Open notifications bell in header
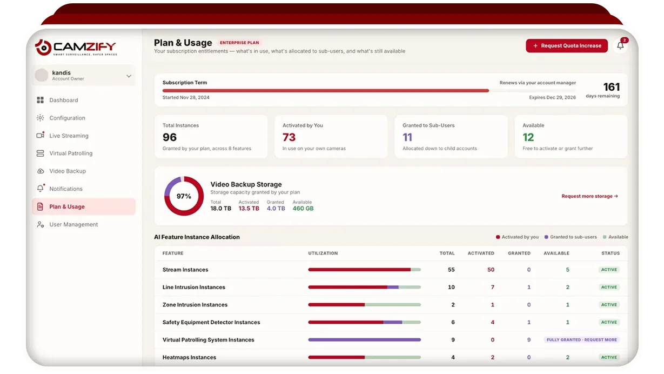The width and height of the screenshot is (664, 374). [x=620, y=45]
